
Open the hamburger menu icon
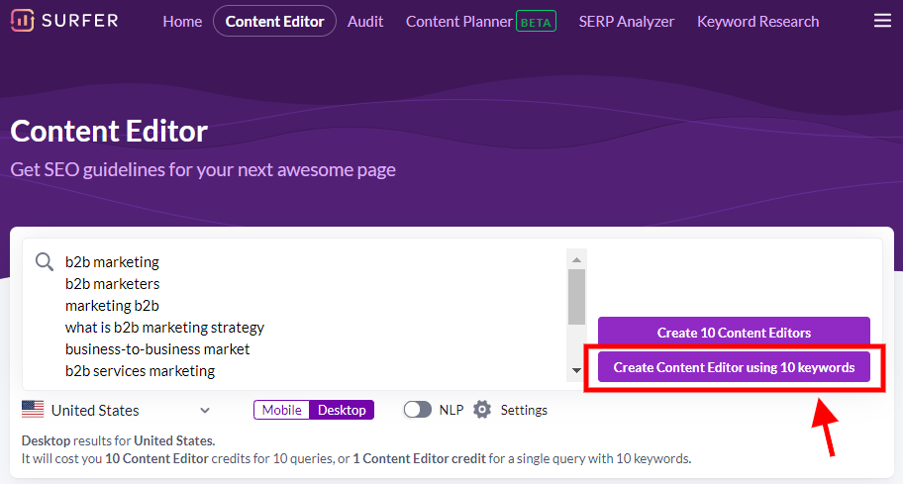click(x=882, y=22)
